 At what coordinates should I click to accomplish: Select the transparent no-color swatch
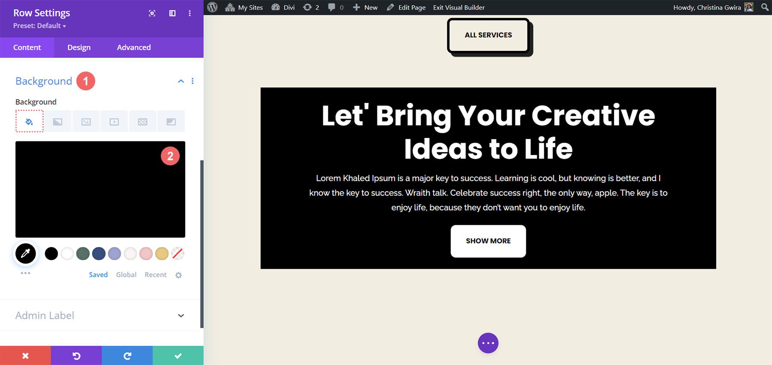pos(178,254)
